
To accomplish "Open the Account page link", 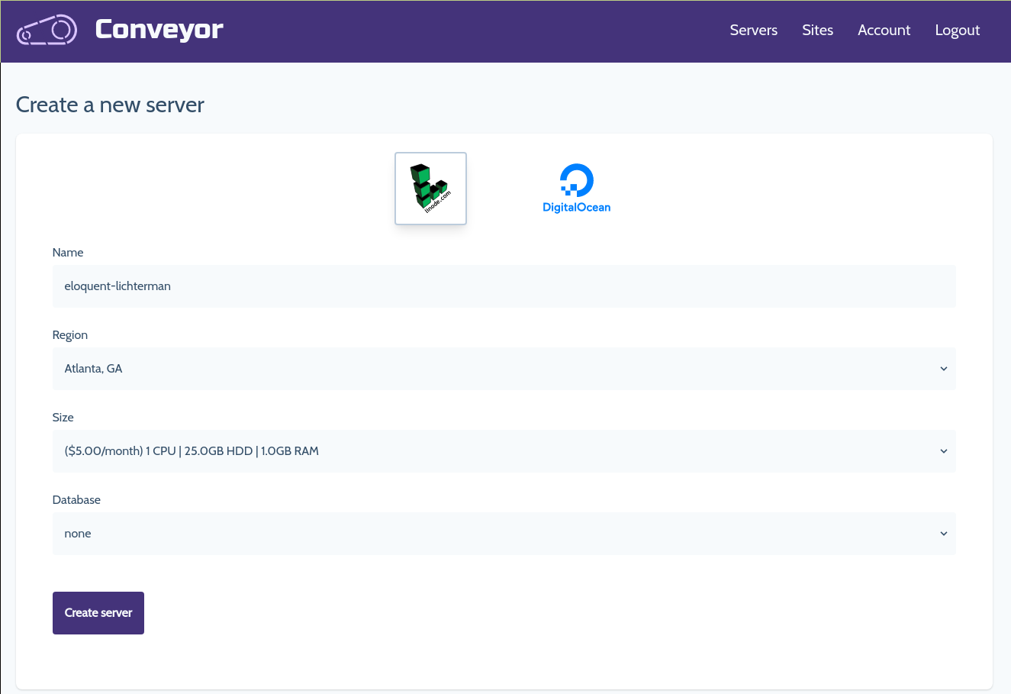I will click(x=884, y=31).
